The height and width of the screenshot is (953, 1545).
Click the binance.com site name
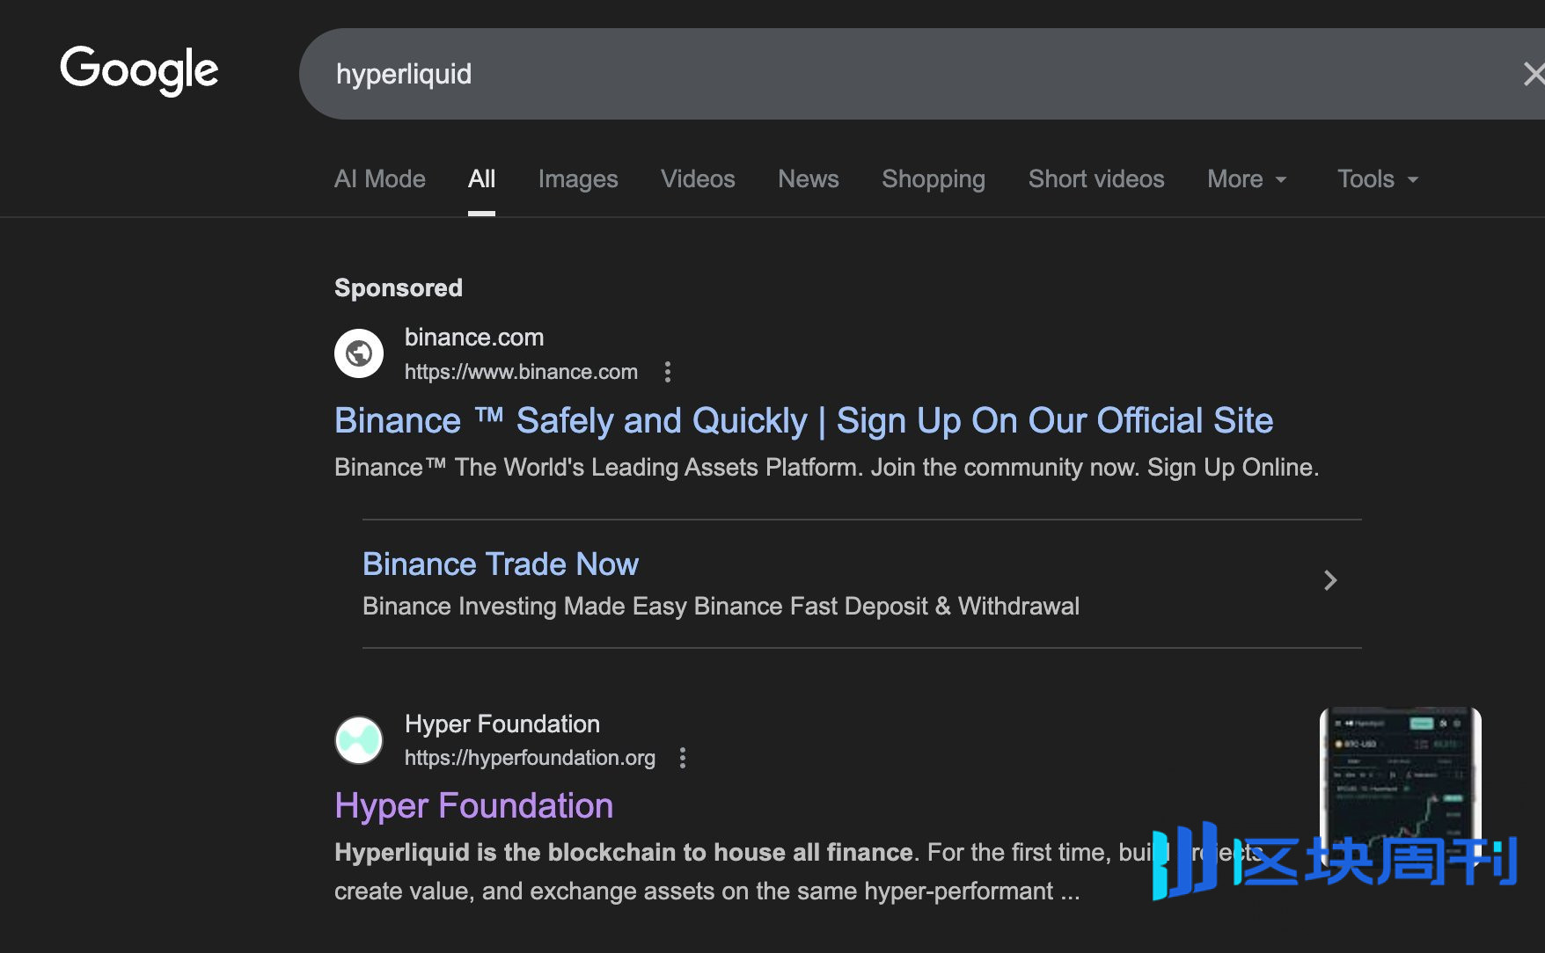[x=474, y=337]
